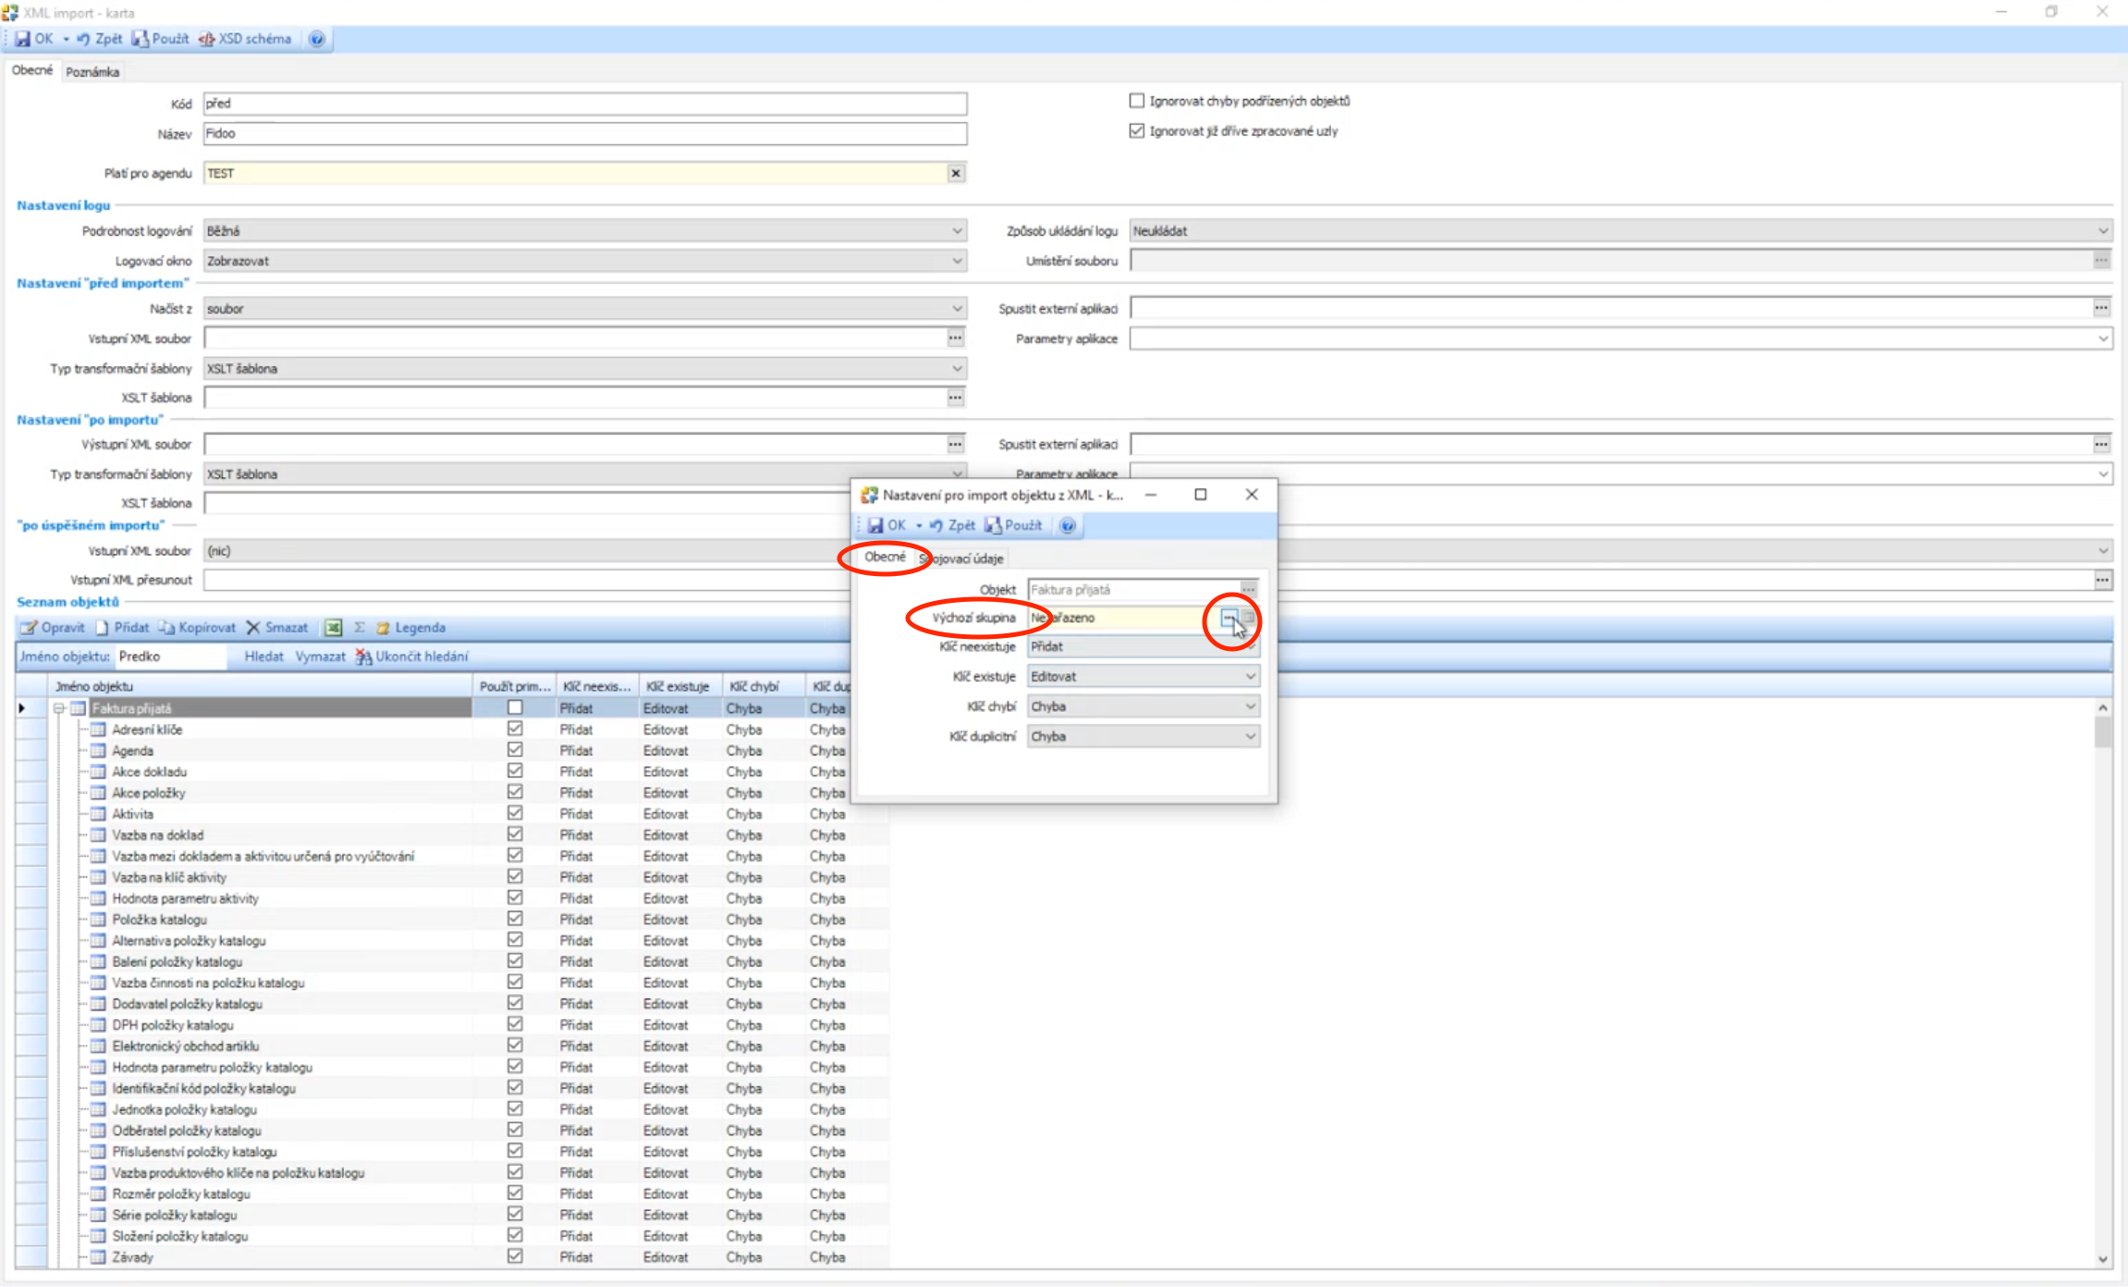
Task: Uncheck Použít prim. for DPH položky katalogu
Action: coord(515,1023)
